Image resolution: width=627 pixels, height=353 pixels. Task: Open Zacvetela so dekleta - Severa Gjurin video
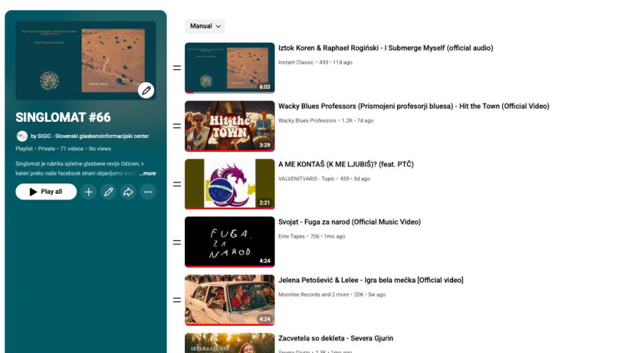(x=336, y=338)
